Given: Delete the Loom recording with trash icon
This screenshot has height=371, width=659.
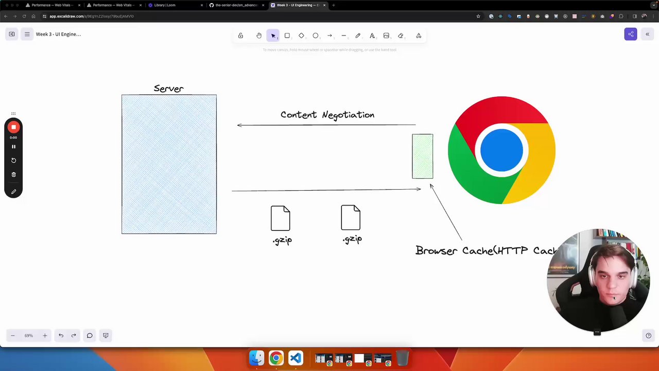Looking at the screenshot, I should (x=13, y=174).
